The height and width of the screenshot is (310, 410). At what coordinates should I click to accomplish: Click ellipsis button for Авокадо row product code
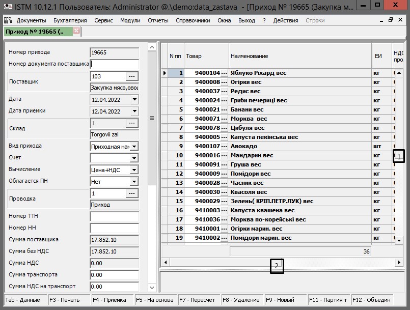tap(225, 146)
